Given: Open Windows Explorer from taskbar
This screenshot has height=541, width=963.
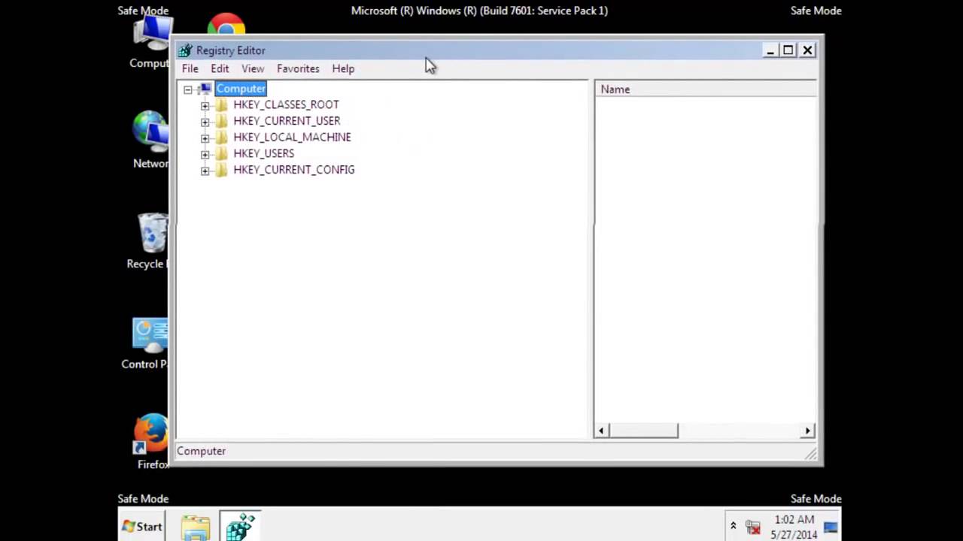Looking at the screenshot, I should [196, 527].
